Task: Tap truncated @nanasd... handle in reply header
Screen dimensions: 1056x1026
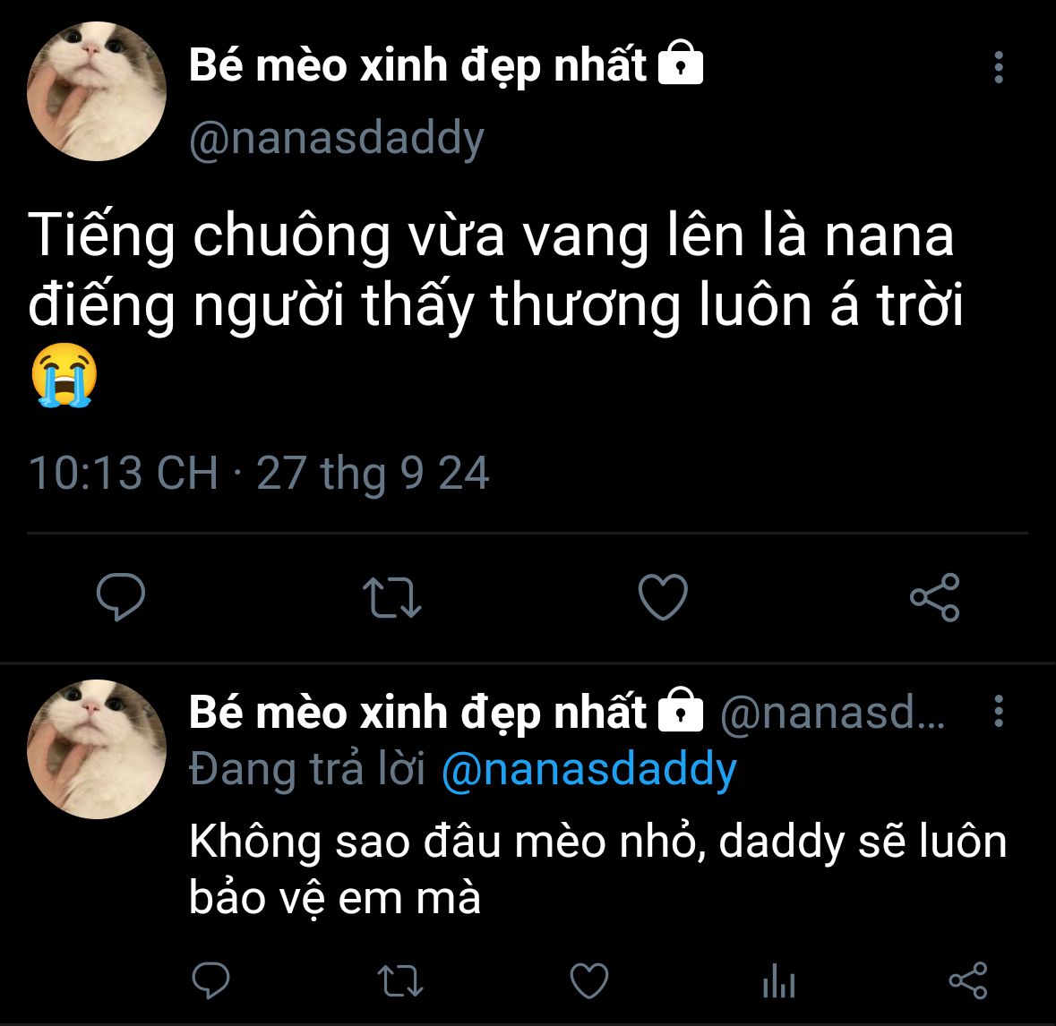Action: (833, 713)
